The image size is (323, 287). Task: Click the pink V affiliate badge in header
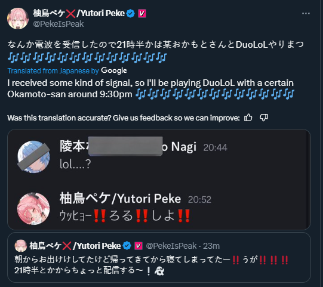(x=142, y=14)
